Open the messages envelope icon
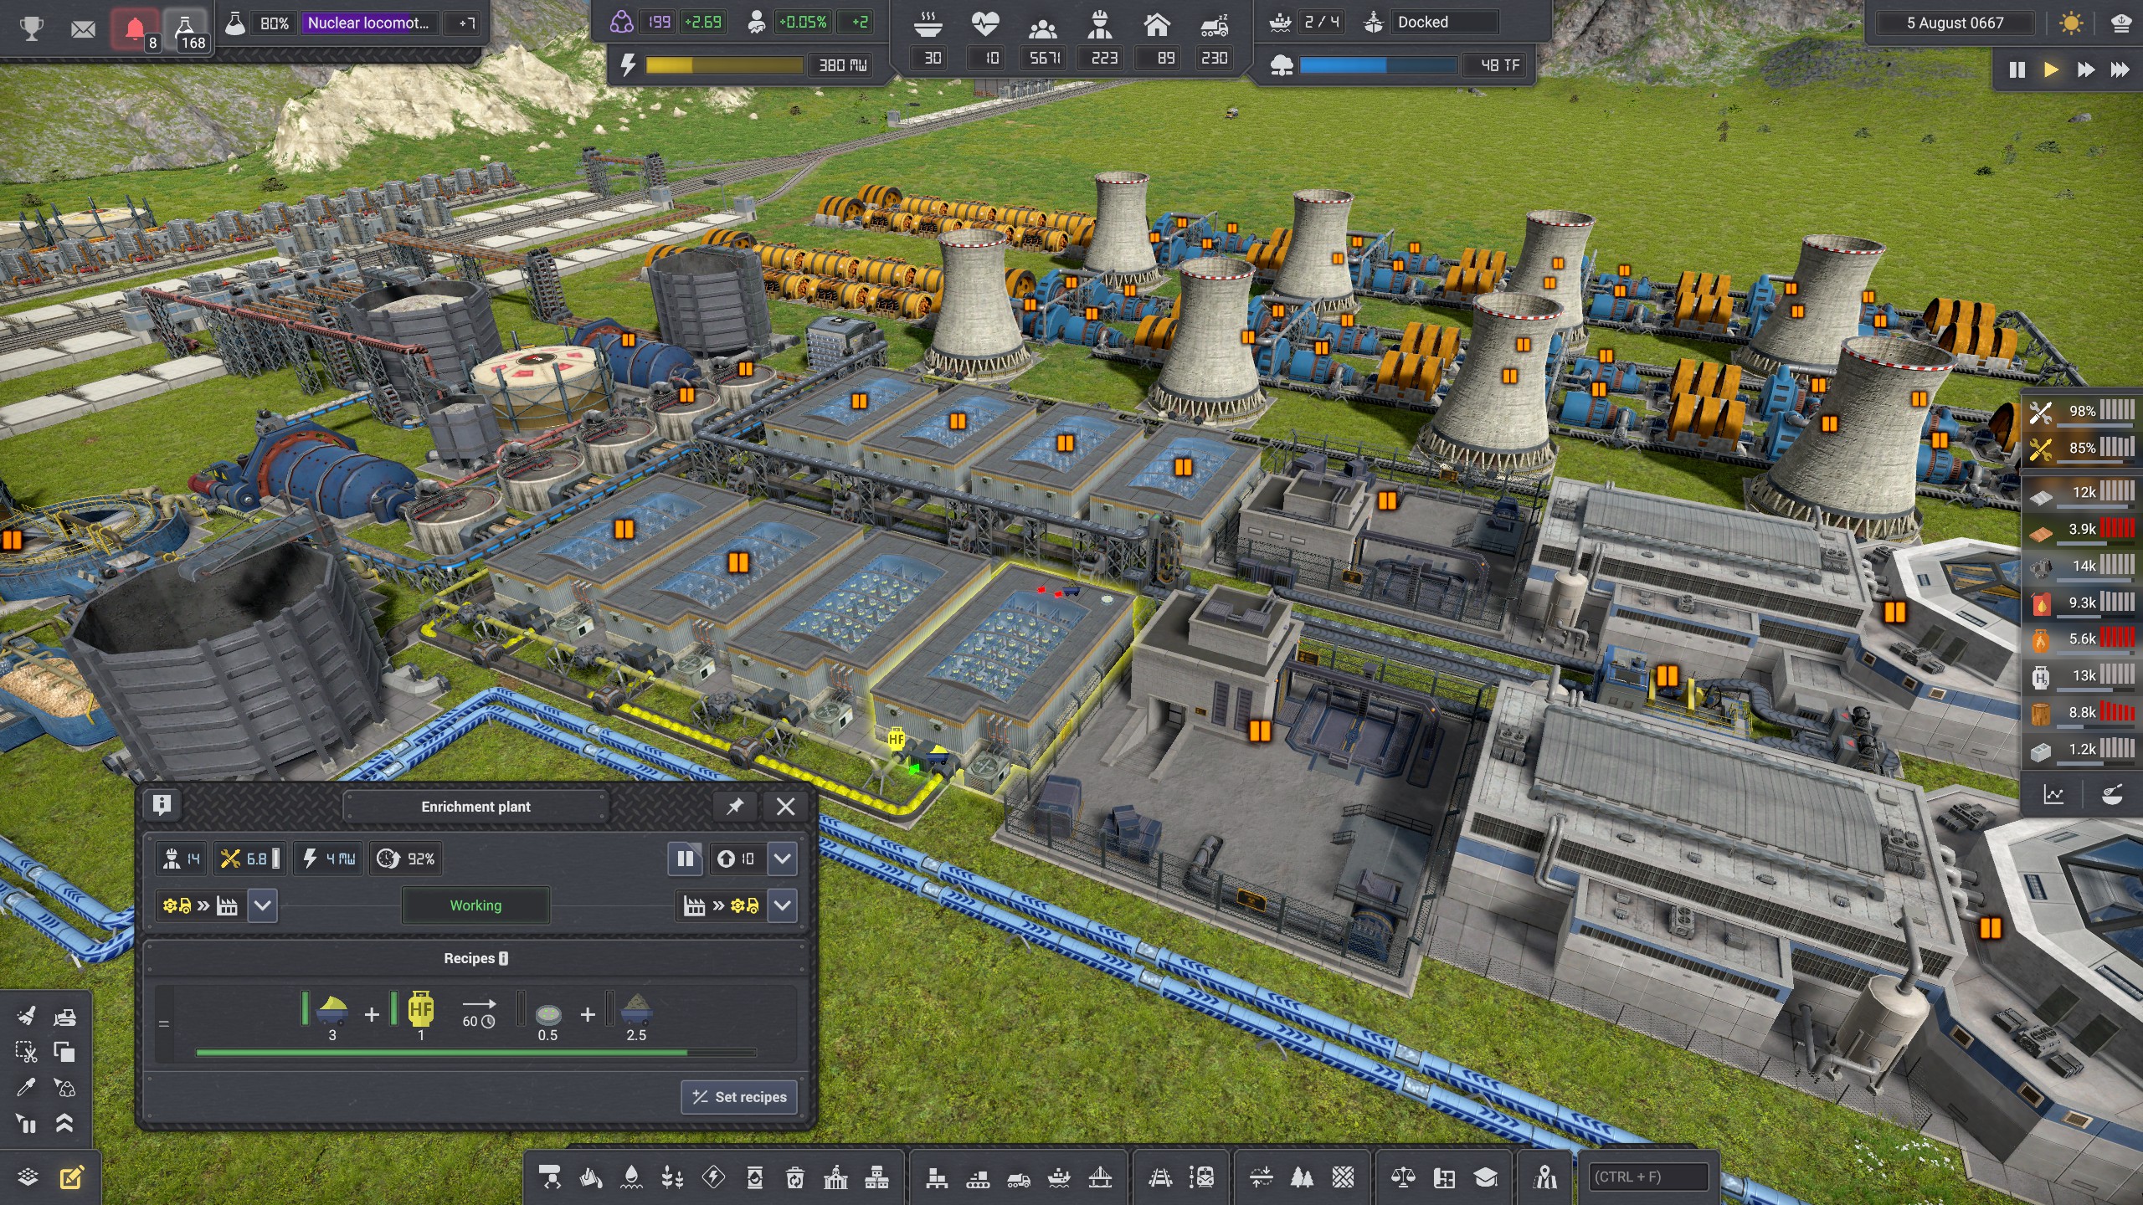 (x=83, y=29)
